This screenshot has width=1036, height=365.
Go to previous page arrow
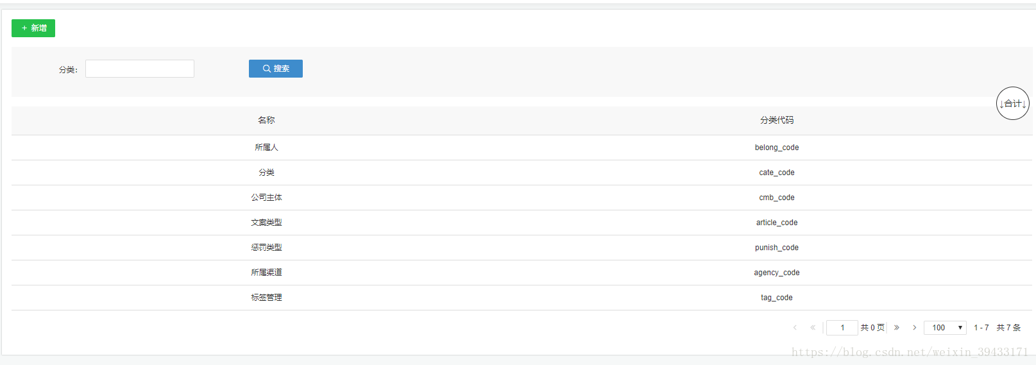point(795,328)
